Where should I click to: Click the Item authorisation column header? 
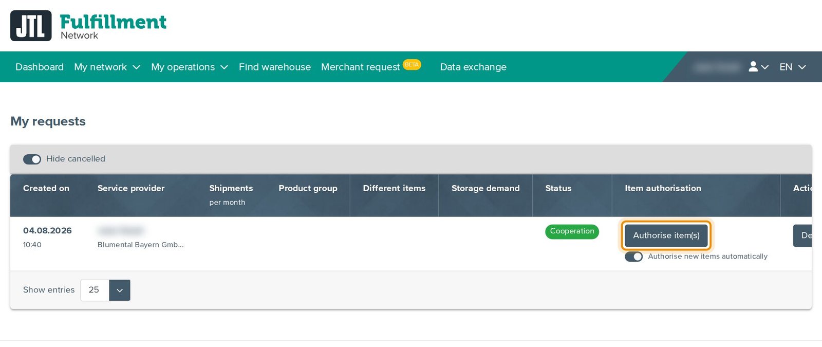pos(663,188)
